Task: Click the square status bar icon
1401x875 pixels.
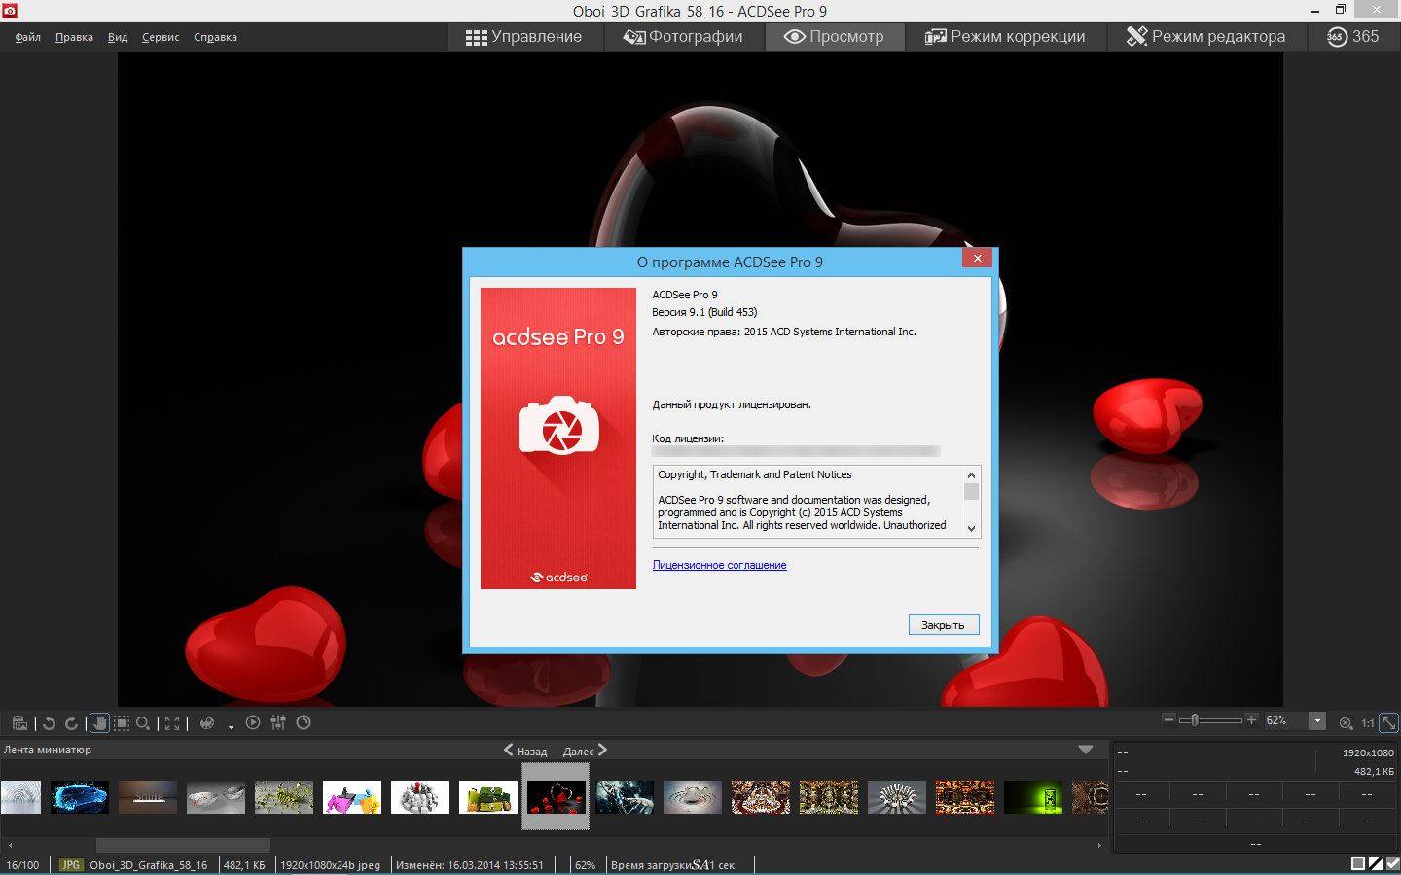Action: pyautogui.click(x=1358, y=863)
